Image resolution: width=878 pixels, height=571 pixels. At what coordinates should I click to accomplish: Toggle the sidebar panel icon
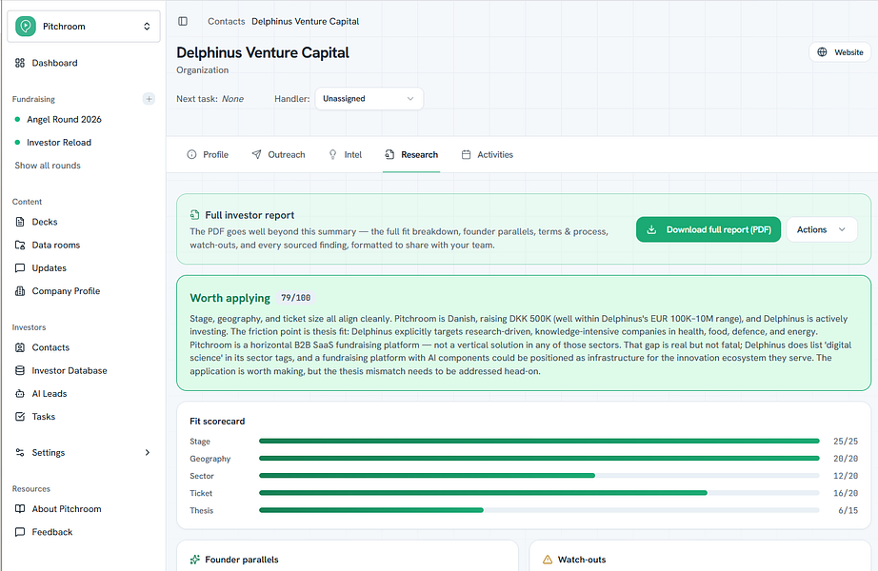coord(183,21)
